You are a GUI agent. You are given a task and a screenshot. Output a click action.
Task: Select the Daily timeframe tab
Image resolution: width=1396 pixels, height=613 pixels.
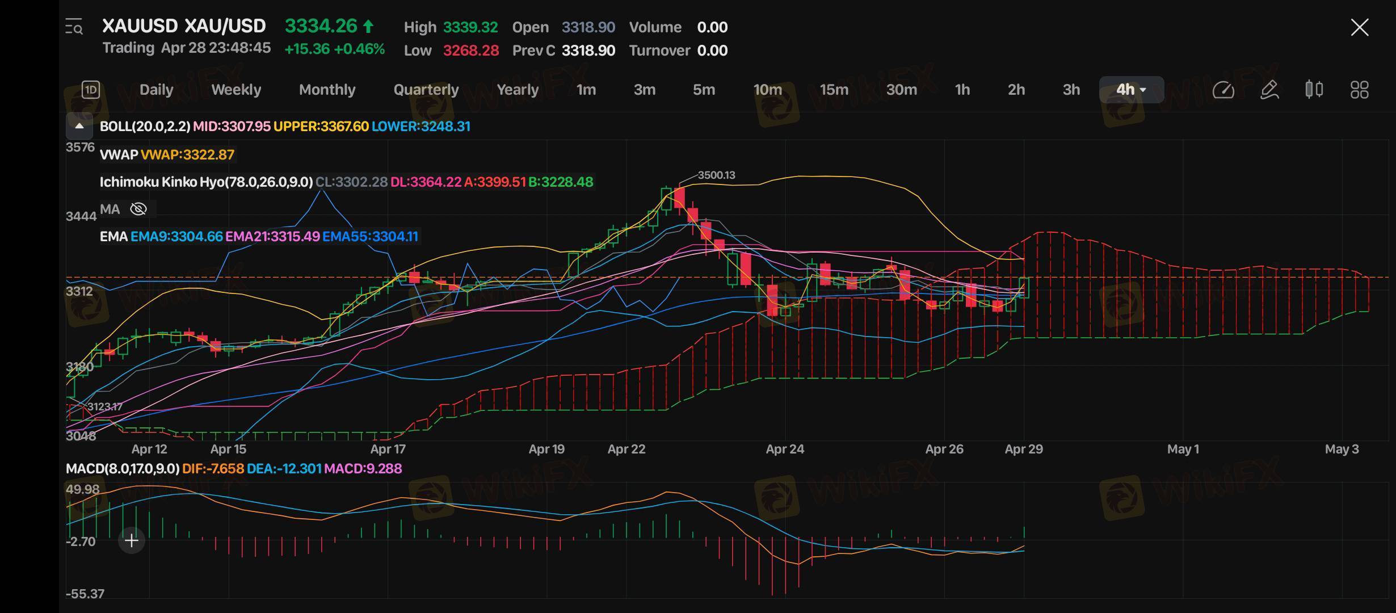click(x=156, y=90)
